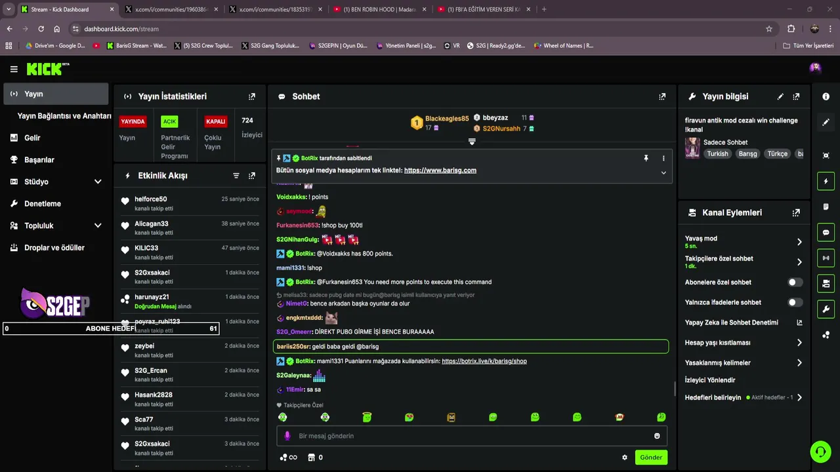Toggle the wrench widget icon in sidebar
This screenshot has height=472, width=840.
(826, 309)
